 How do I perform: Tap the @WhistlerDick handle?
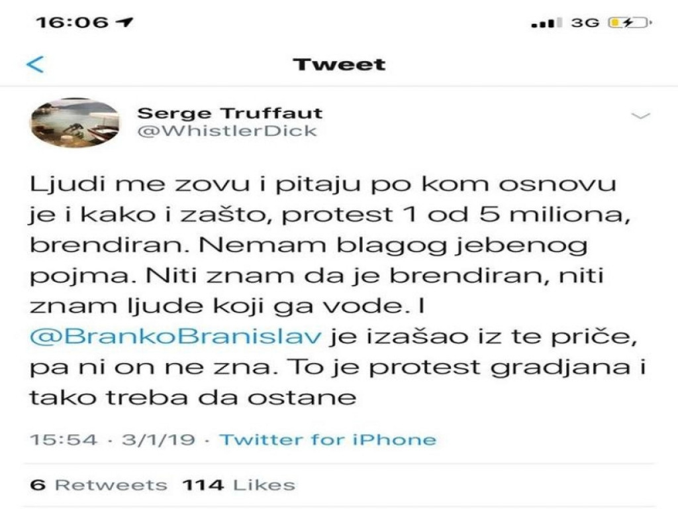coord(227,131)
